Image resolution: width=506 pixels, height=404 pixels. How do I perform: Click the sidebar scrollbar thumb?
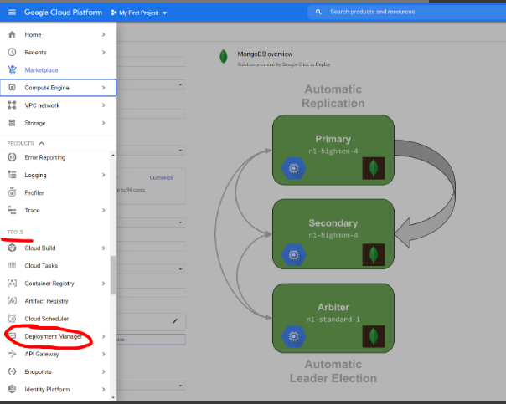(x=113, y=275)
